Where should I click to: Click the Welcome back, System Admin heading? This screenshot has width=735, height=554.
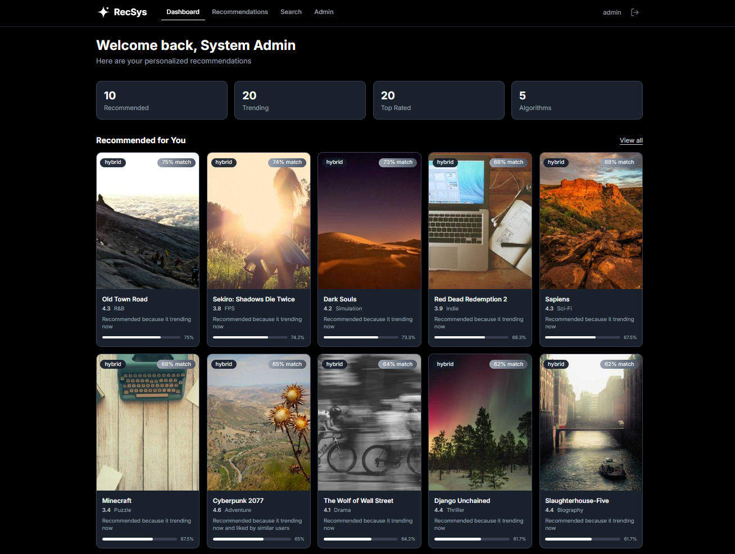coord(196,45)
